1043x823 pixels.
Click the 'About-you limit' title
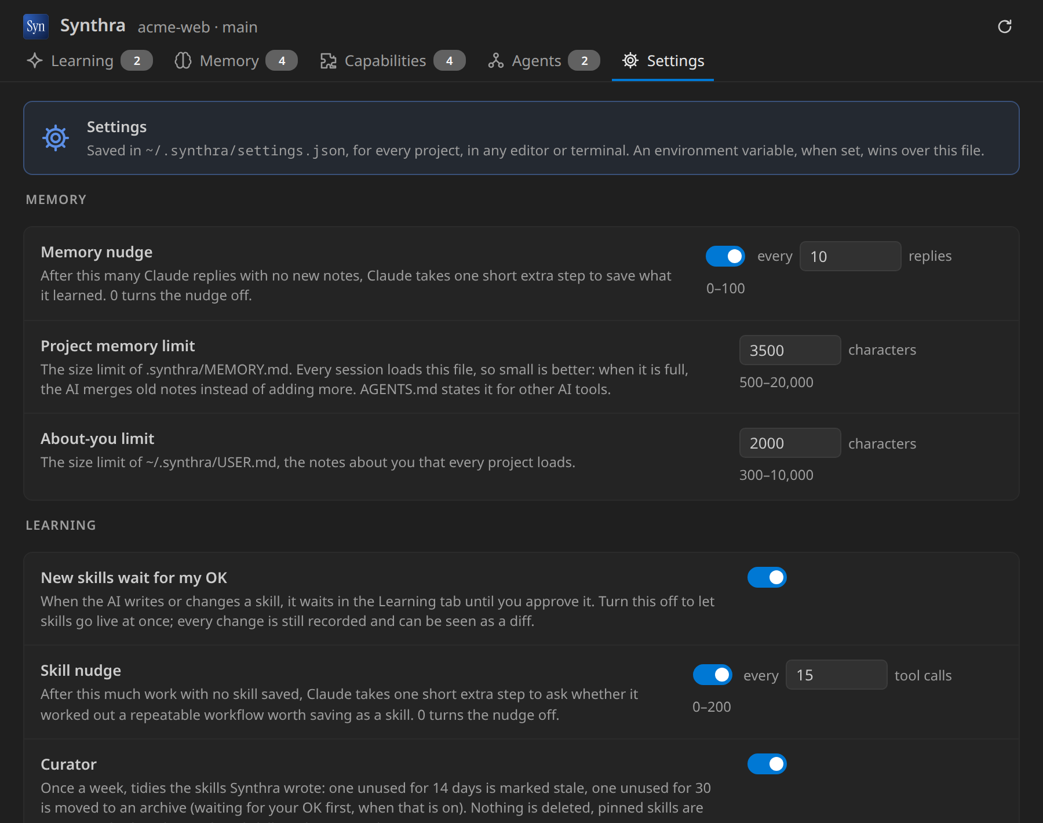97,439
